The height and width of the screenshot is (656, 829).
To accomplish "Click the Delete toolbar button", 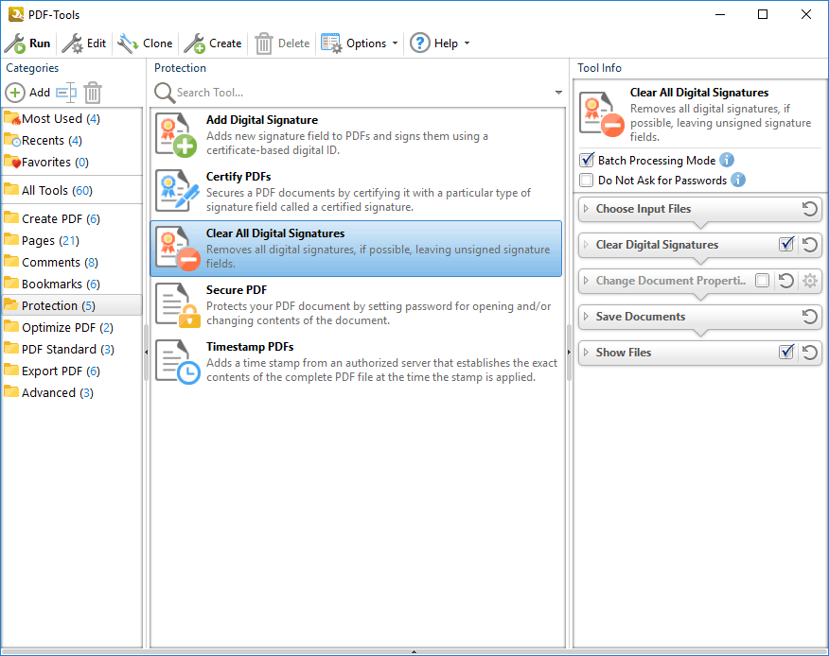I will tap(282, 43).
